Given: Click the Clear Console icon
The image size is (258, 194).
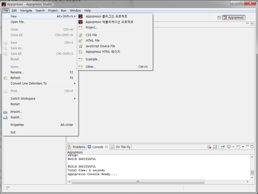Looking at the screenshot, I should point(209,147).
